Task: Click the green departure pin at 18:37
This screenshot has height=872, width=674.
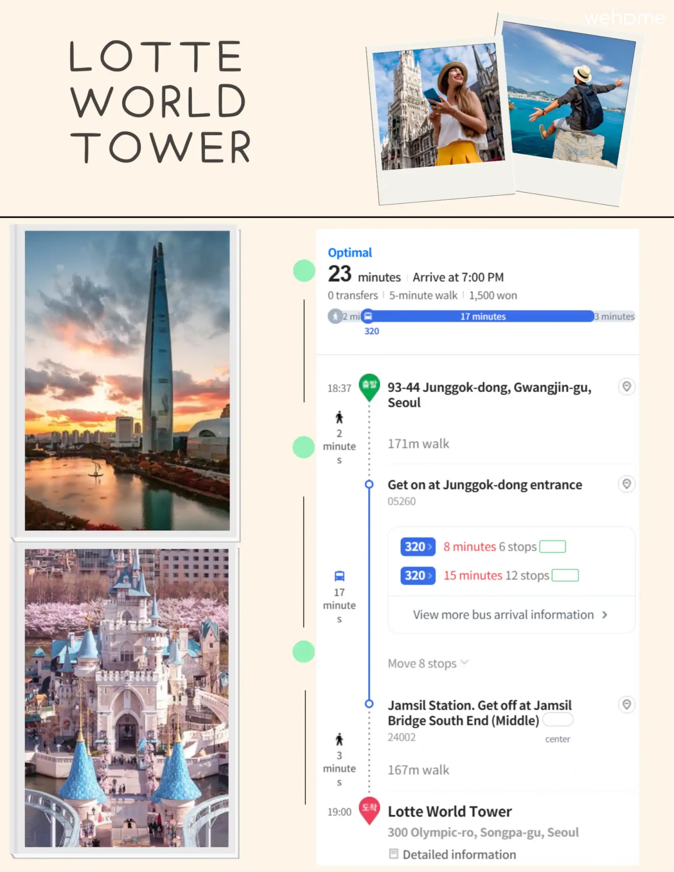Action: 369,387
